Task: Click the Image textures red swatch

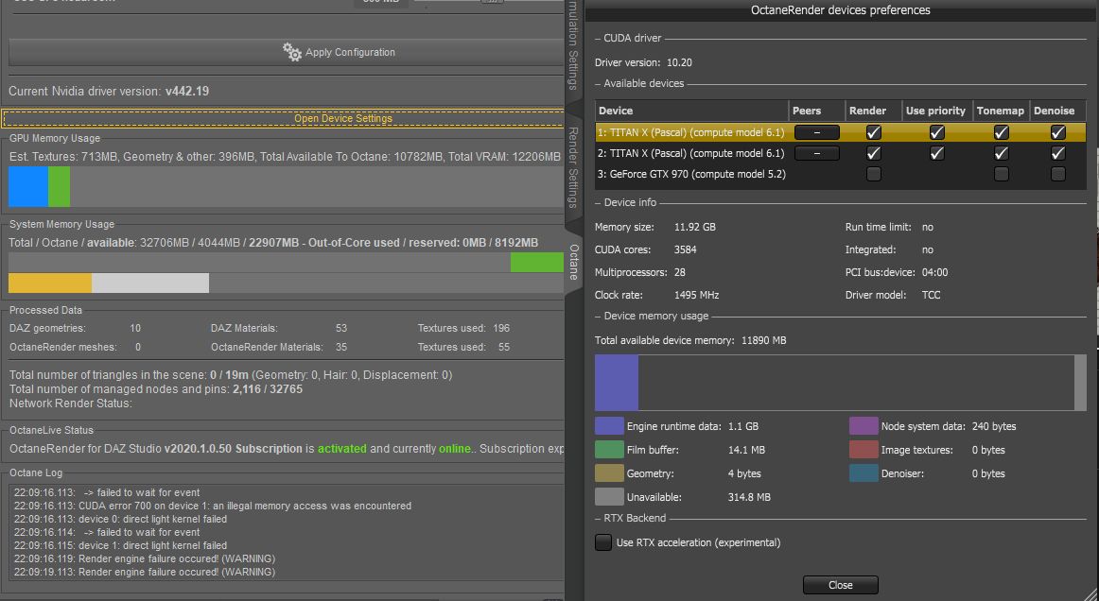Action: coord(863,450)
